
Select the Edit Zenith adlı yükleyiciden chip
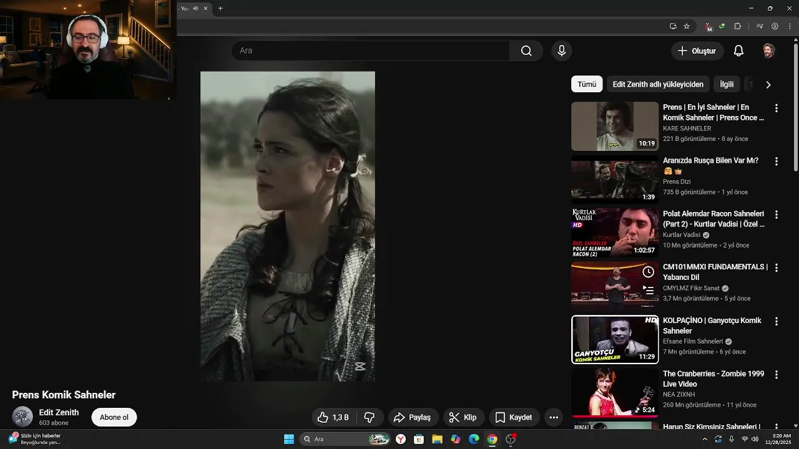658,84
